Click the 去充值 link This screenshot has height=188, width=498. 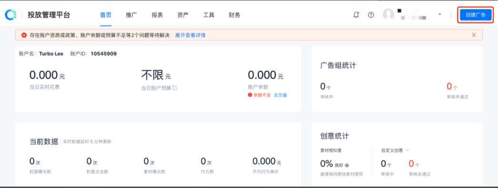pyautogui.click(x=280, y=95)
